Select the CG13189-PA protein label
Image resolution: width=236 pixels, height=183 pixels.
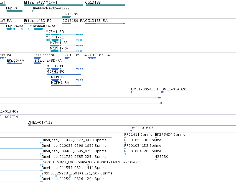(x=76, y=55)
